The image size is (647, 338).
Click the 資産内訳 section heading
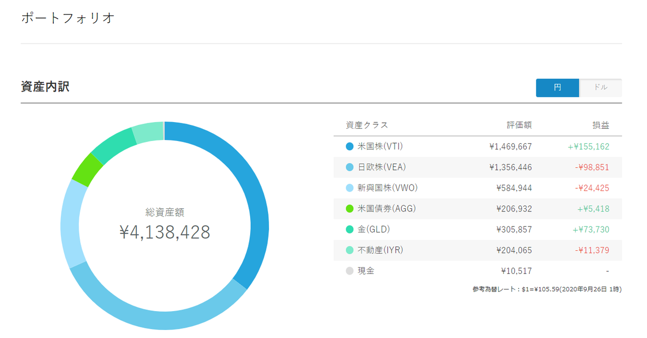(x=45, y=87)
